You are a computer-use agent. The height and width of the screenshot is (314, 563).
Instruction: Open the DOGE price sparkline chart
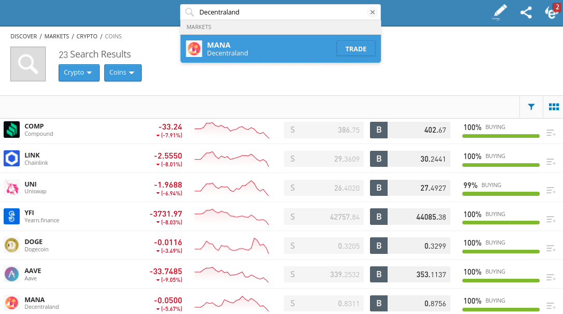pyautogui.click(x=231, y=246)
